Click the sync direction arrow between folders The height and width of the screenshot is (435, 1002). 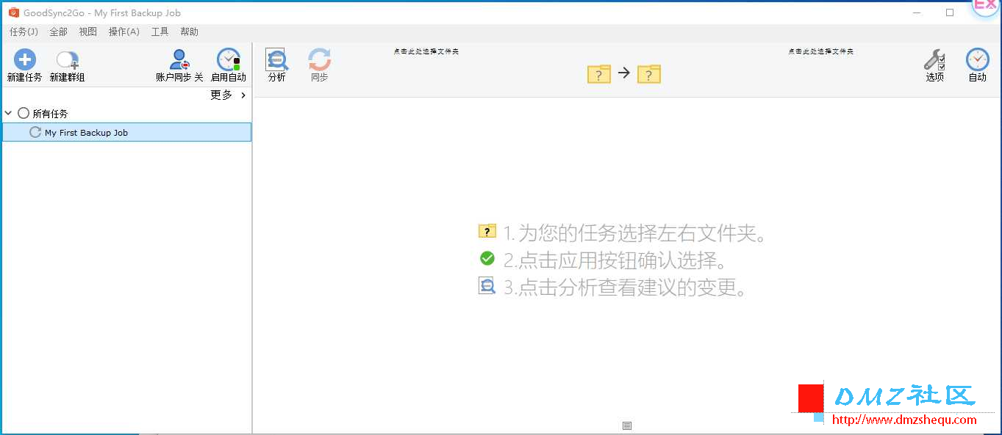tap(624, 73)
